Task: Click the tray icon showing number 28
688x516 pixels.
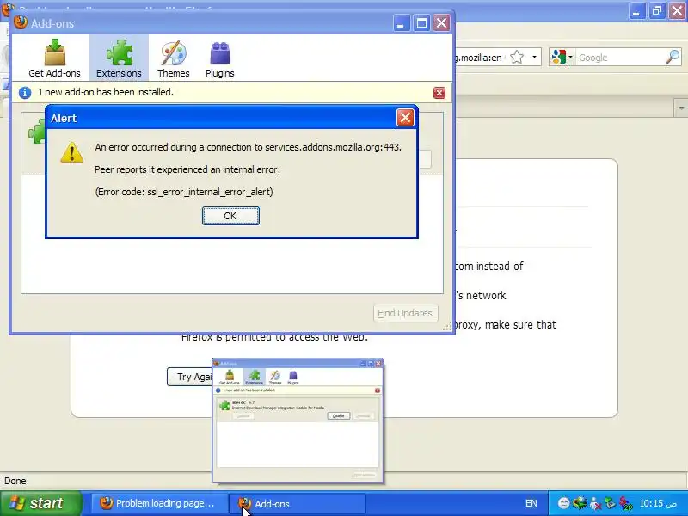Action: click(x=626, y=503)
